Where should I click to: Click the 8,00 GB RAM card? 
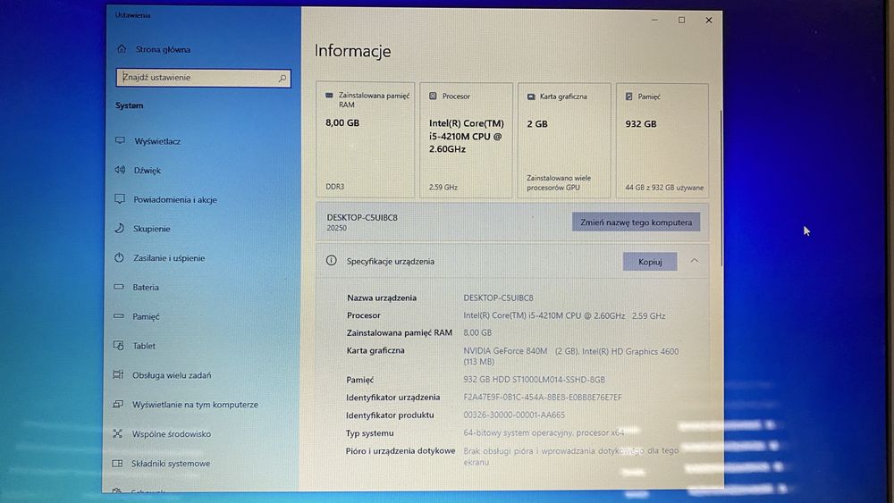[366, 140]
